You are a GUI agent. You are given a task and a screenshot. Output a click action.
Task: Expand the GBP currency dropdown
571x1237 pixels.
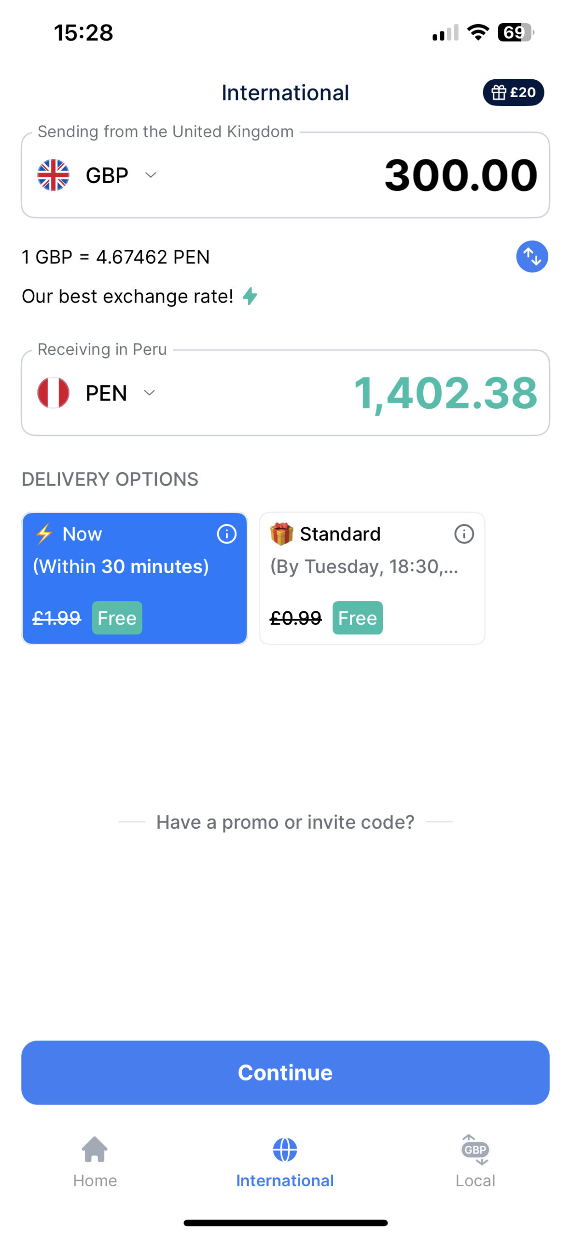[x=151, y=175]
